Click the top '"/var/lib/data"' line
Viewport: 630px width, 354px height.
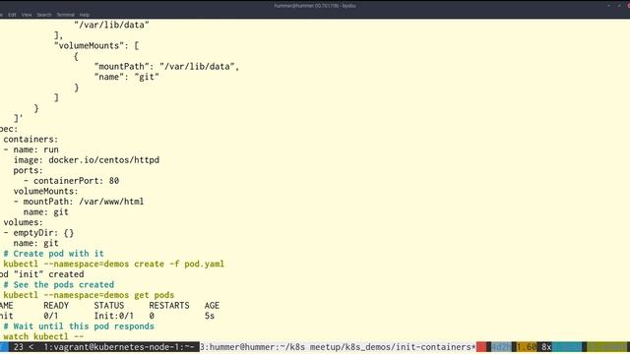coord(111,25)
